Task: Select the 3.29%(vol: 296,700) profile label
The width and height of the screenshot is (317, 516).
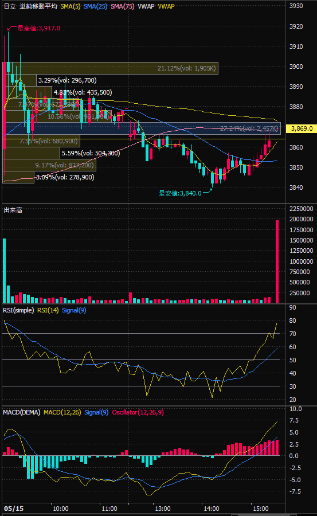Action: pyautogui.click(x=67, y=80)
